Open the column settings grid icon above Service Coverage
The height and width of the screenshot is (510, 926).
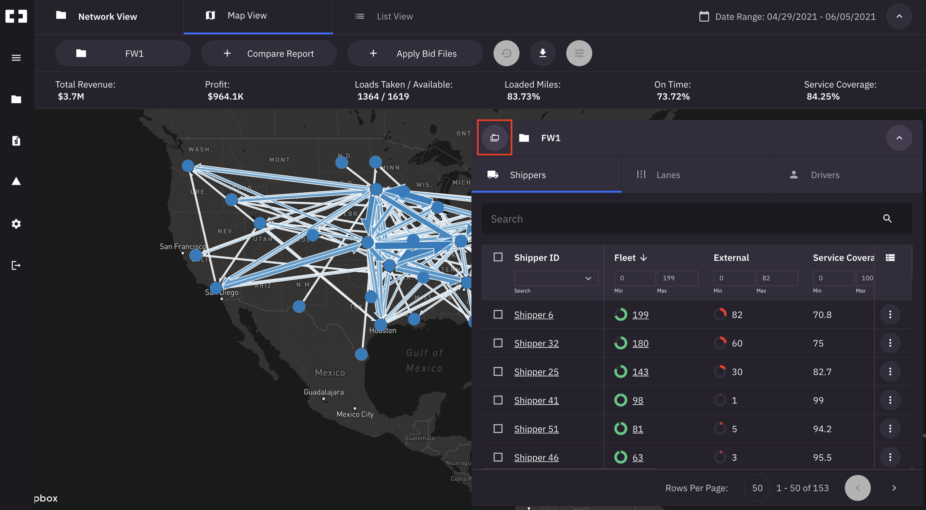tap(890, 257)
